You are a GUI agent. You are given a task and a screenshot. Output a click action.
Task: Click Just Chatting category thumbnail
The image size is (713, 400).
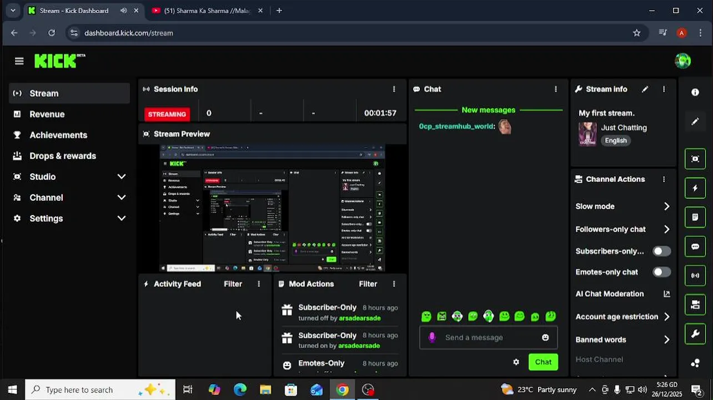pyautogui.click(x=588, y=134)
